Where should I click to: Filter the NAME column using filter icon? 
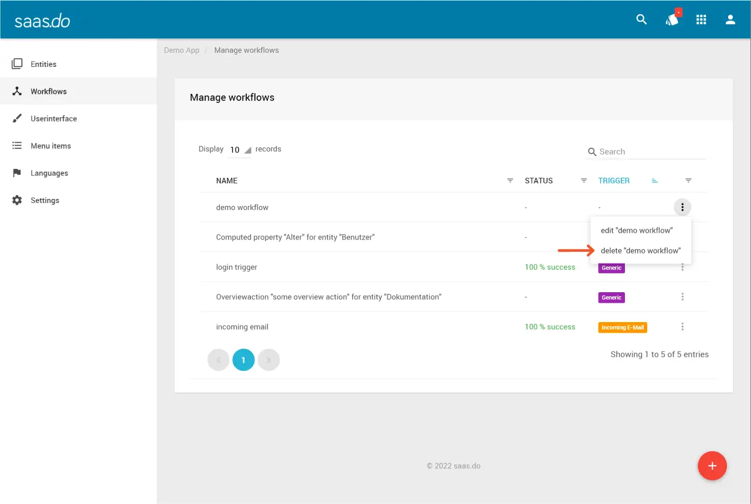pyautogui.click(x=510, y=181)
